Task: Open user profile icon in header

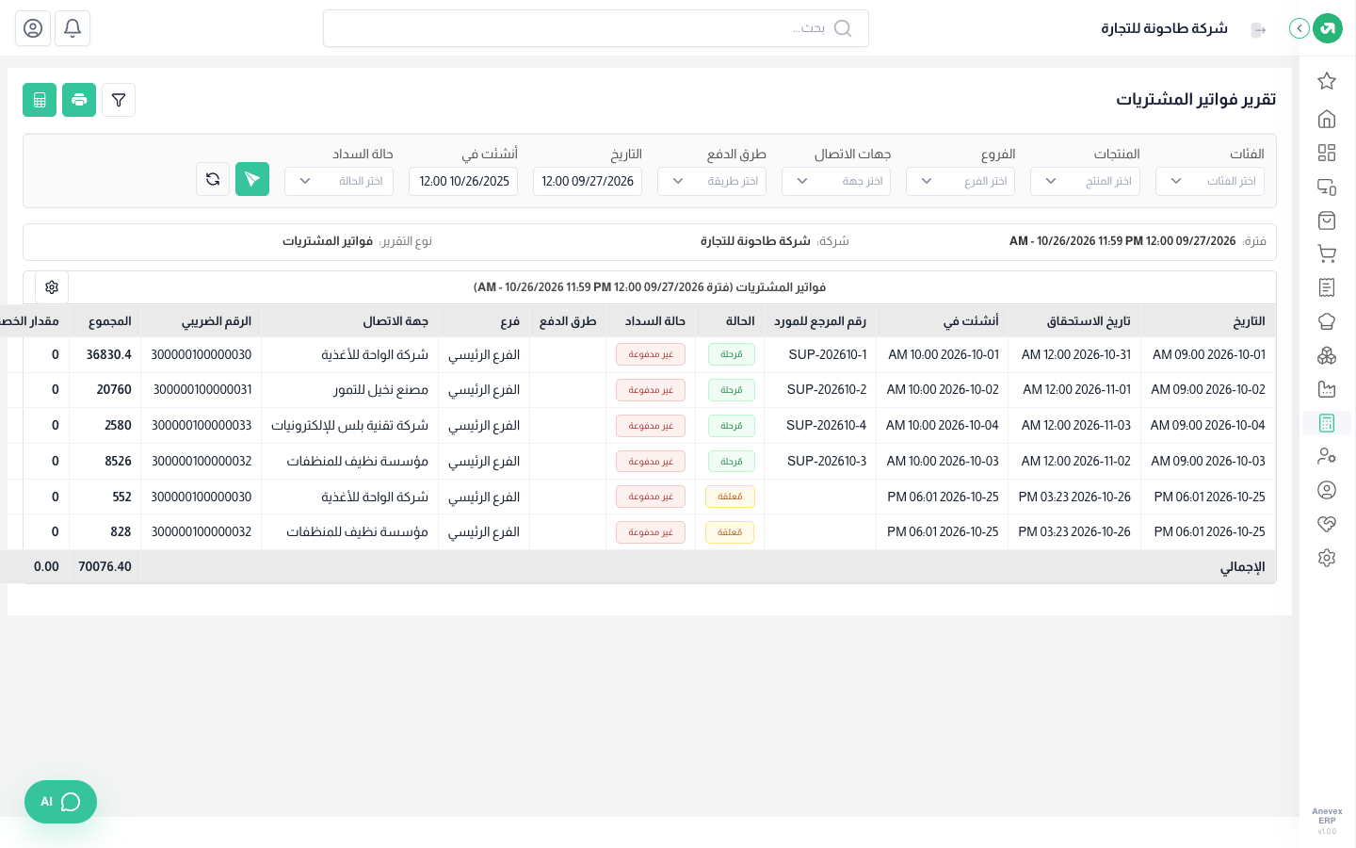Action: click(x=33, y=28)
